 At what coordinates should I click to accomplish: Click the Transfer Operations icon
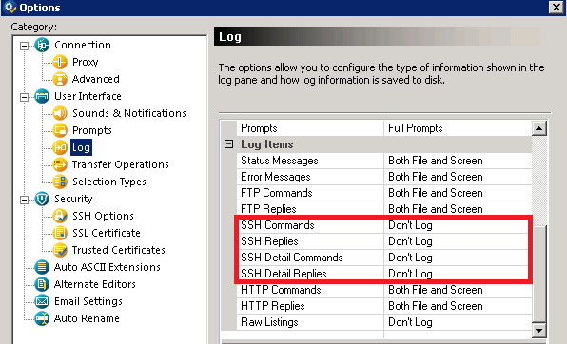[60, 164]
